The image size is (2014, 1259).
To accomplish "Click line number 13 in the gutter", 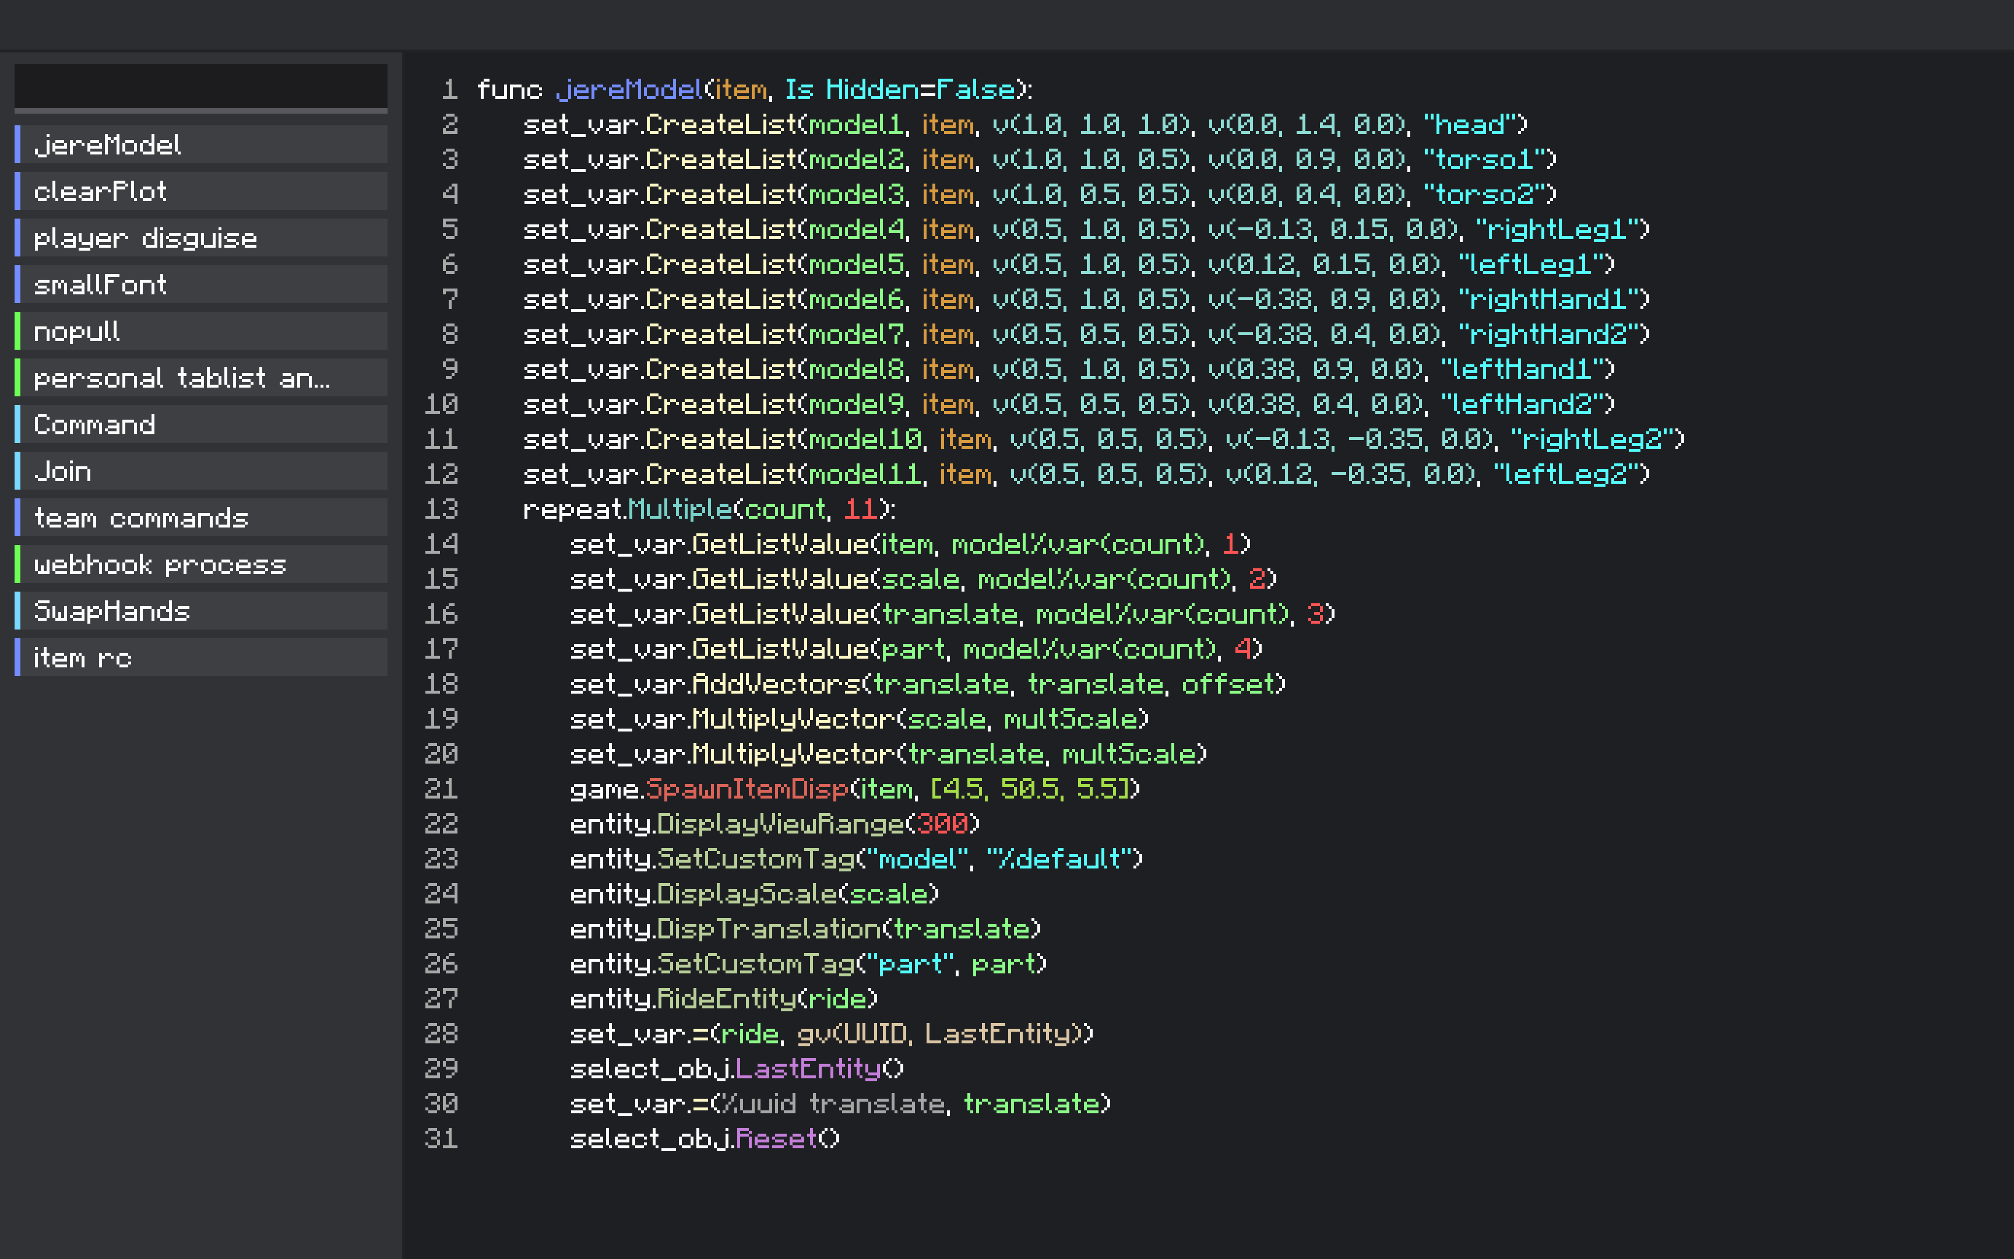I will click(x=441, y=509).
